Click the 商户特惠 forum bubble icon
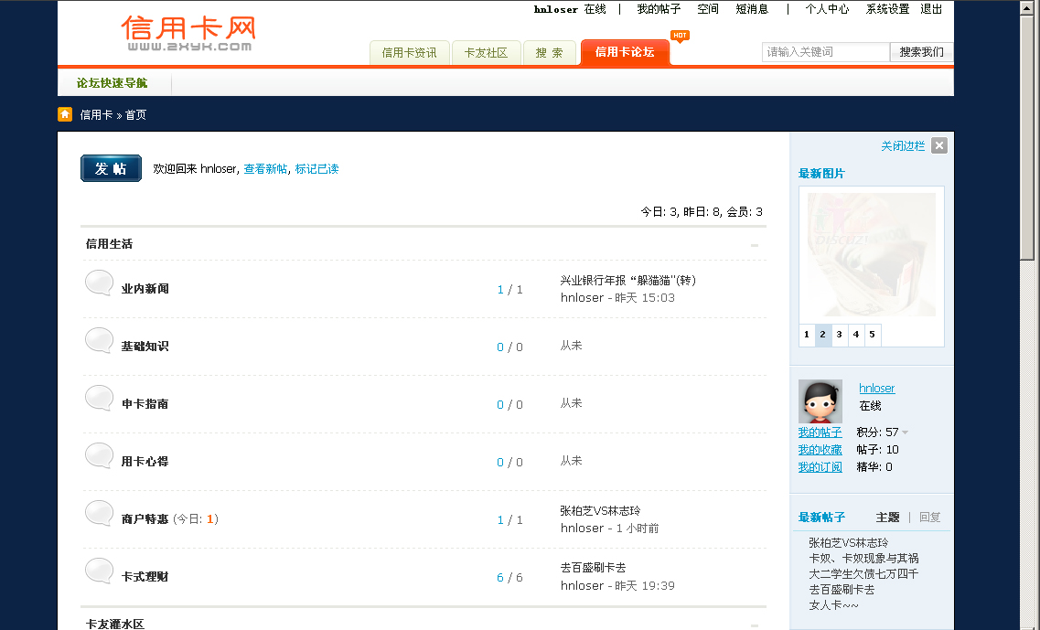The height and width of the screenshot is (630, 1040). (100, 514)
